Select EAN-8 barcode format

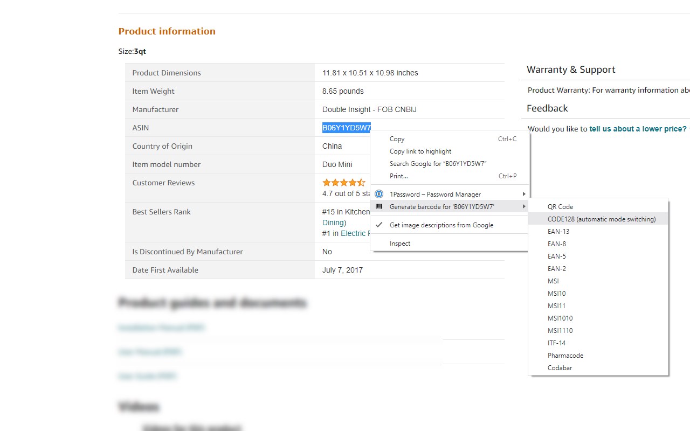click(557, 244)
